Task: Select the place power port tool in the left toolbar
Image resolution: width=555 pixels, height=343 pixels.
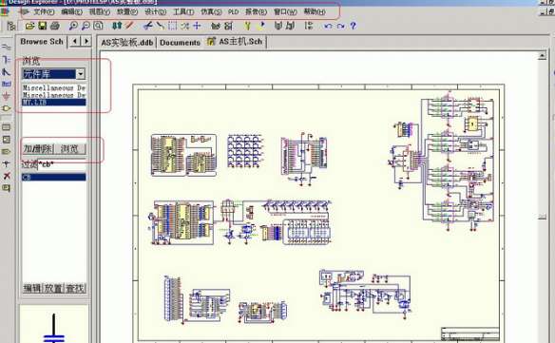Action: pyautogui.click(x=6, y=96)
